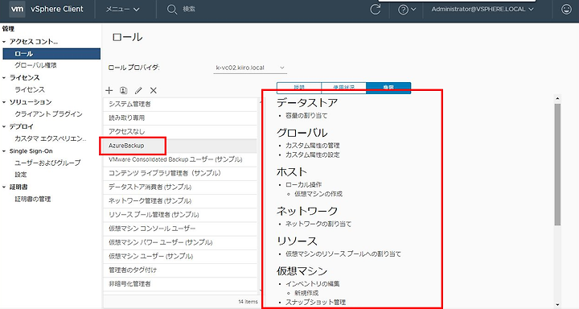Click the smiley feedback icon
This screenshot has width=579, height=309.
[566, 9]
